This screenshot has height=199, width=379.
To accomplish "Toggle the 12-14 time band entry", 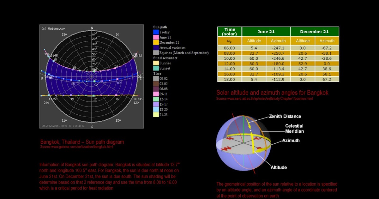I will pos(156,99).
